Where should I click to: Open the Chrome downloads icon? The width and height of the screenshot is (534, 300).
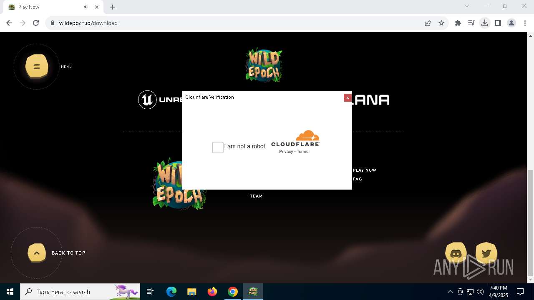(x=485, y=23)
